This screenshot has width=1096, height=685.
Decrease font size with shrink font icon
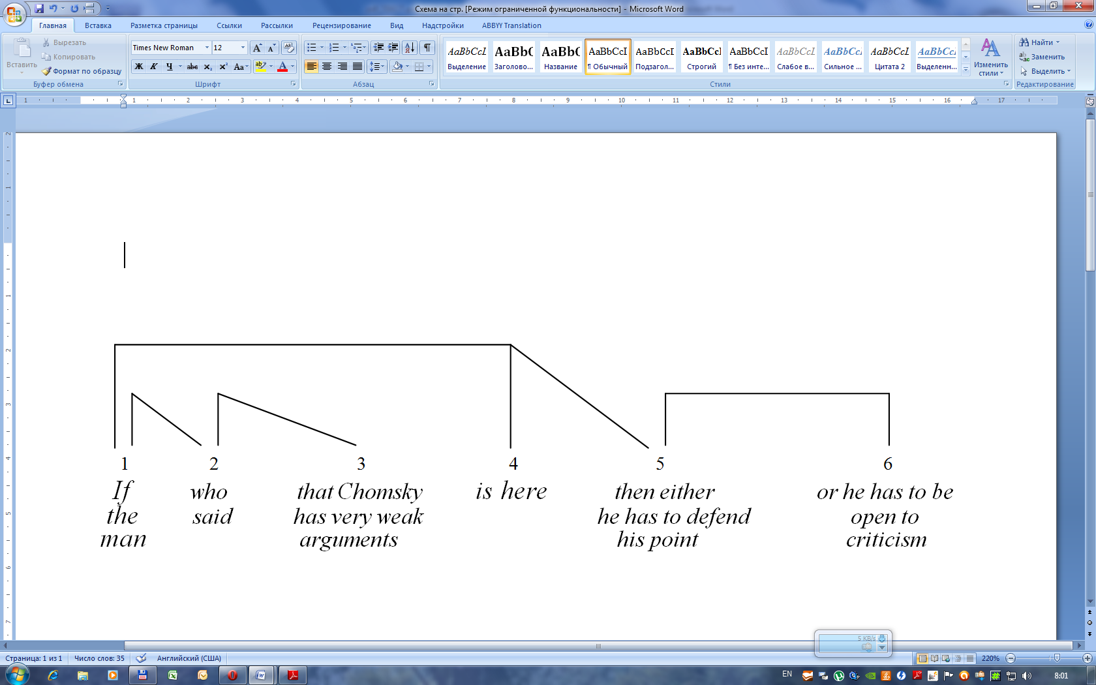coord(271,48)
